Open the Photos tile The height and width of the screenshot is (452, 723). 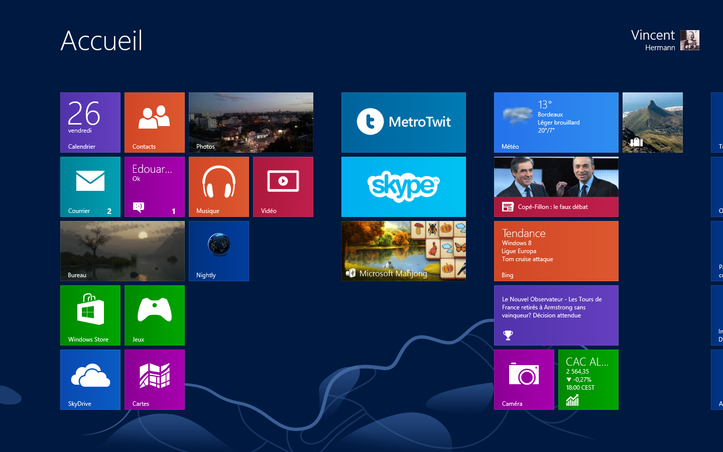point(251,123)
